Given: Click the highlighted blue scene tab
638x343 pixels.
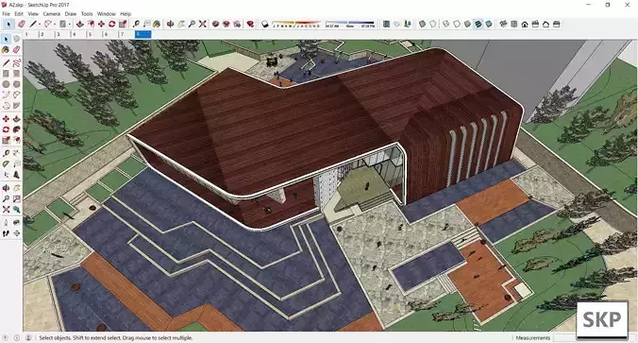Looking at the screenshot, I should pos(143,34).
